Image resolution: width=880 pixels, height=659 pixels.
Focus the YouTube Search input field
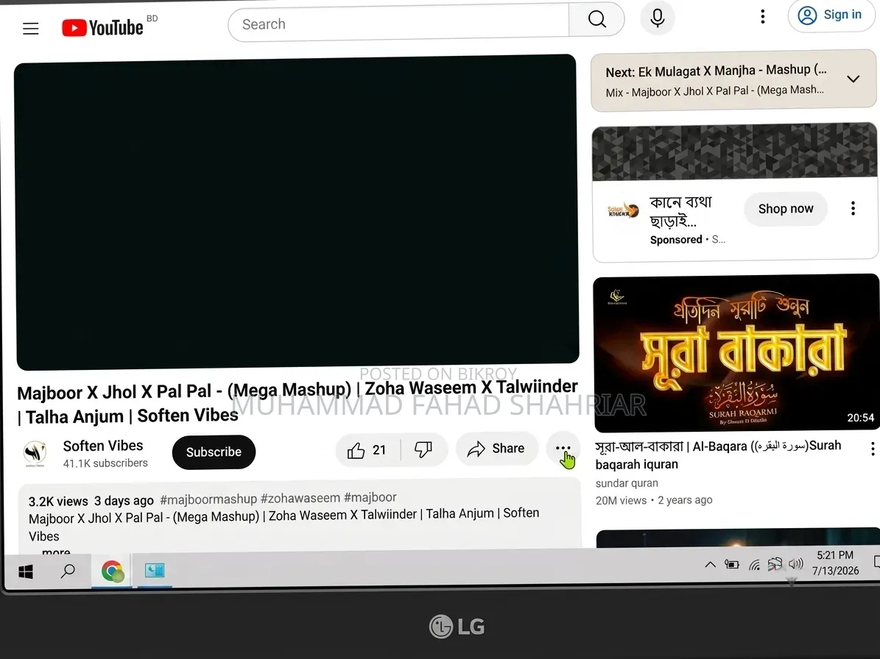[x=398, y=23]
